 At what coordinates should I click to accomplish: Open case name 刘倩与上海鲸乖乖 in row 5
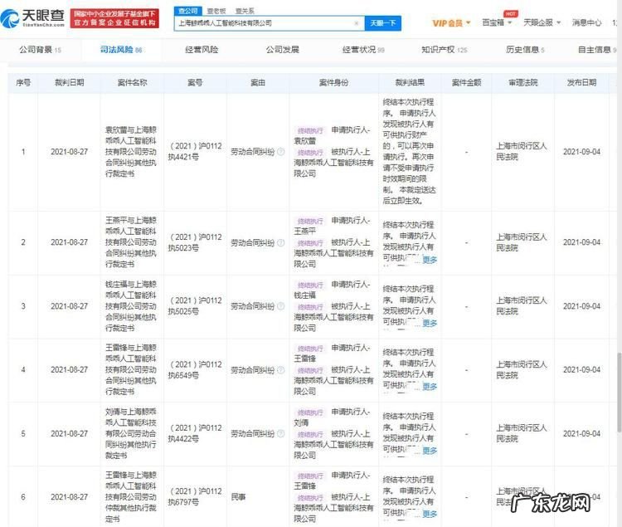pos(131,433)
